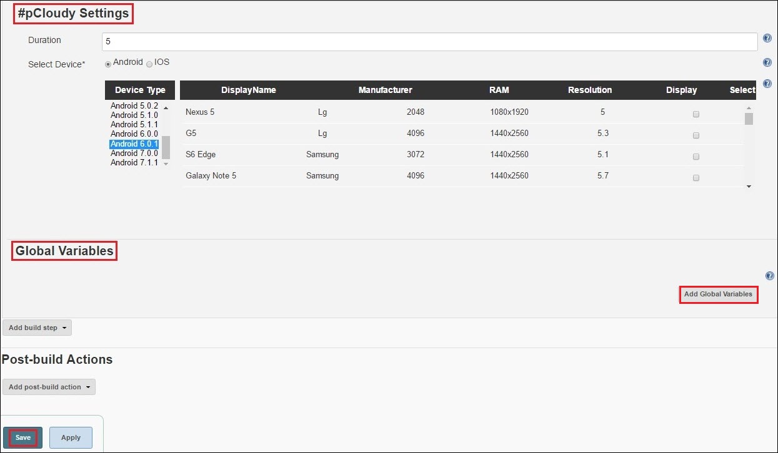Expand the Add build step dropdown
The height and width of the screenshot is (453, 778).
click(37, 328)
